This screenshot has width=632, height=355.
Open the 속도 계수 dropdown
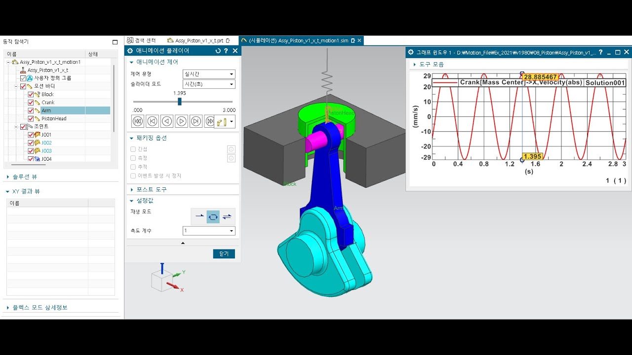[209, 231]
